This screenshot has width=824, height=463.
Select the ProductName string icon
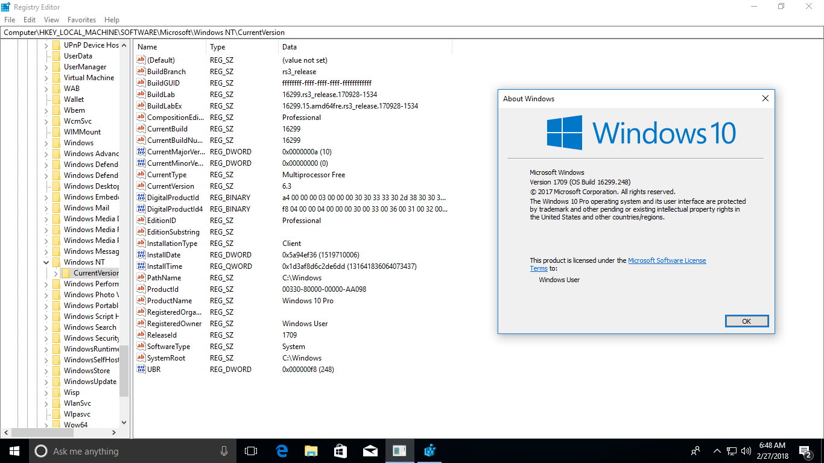141,301
